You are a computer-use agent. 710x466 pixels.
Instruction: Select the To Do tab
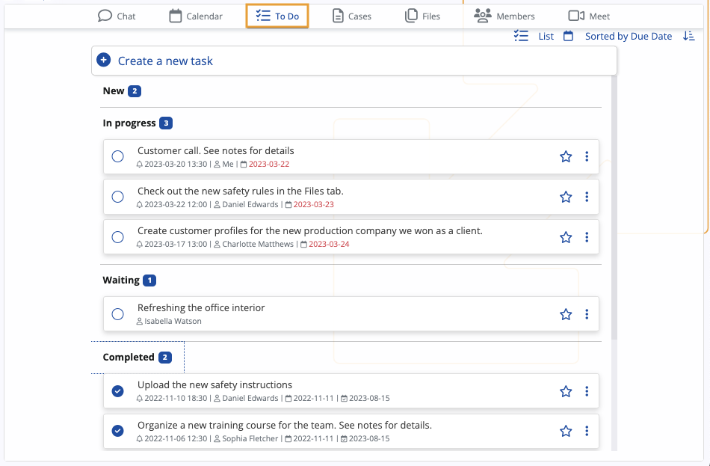point(277,16)
